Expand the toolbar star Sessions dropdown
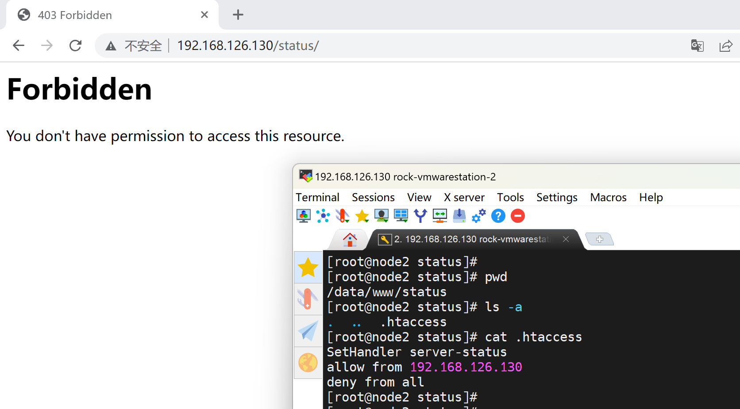 pyautogui.click(x=362, y=216)
